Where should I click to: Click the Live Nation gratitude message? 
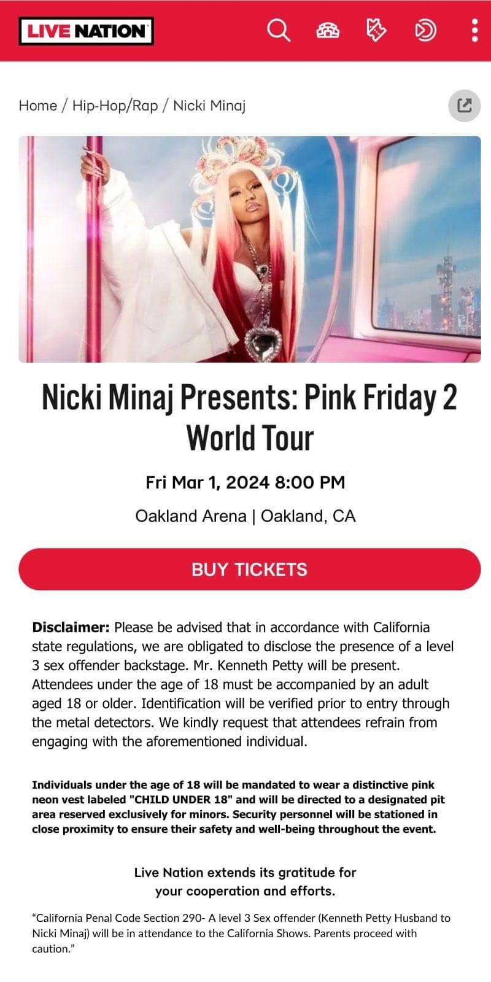[x=245, y=881]
